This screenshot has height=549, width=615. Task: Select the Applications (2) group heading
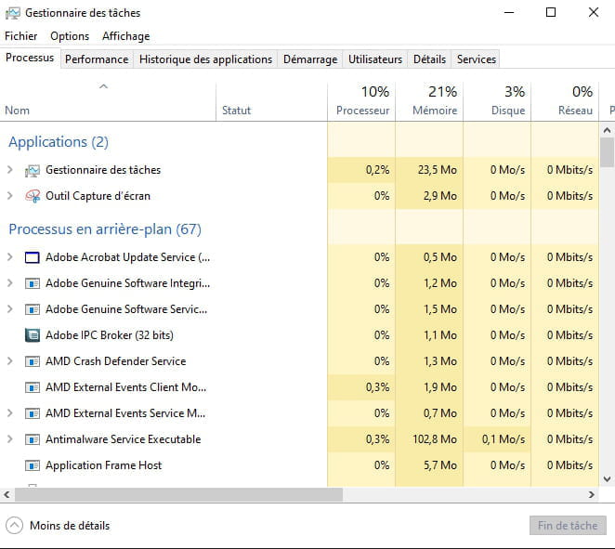tap(59, 142)
